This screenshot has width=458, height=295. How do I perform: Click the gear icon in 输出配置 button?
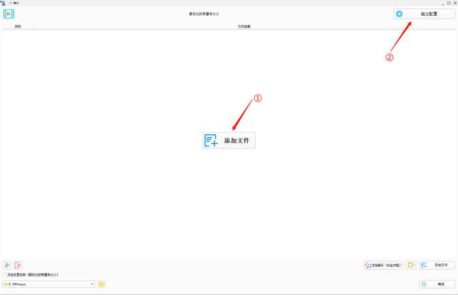(399, 14)
